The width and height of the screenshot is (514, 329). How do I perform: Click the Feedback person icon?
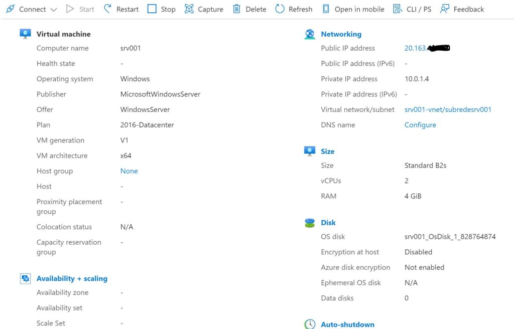tap(445, 9)
